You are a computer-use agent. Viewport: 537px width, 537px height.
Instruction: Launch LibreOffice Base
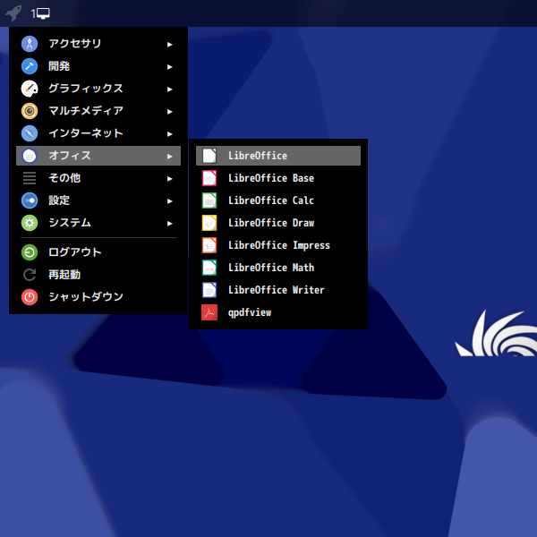point(278,178)
